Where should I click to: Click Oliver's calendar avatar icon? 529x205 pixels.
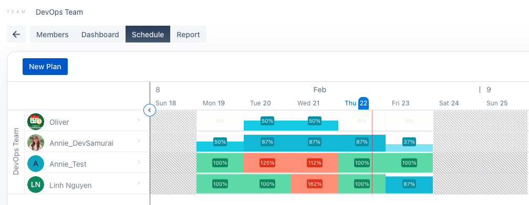[36, 122]
